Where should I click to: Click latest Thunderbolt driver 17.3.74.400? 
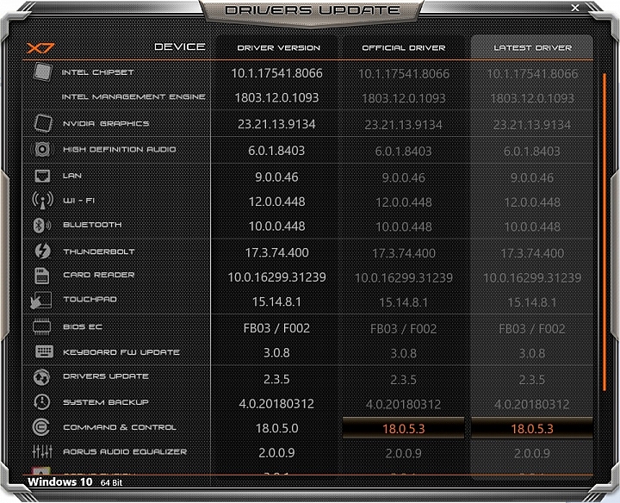coord(532,253)
